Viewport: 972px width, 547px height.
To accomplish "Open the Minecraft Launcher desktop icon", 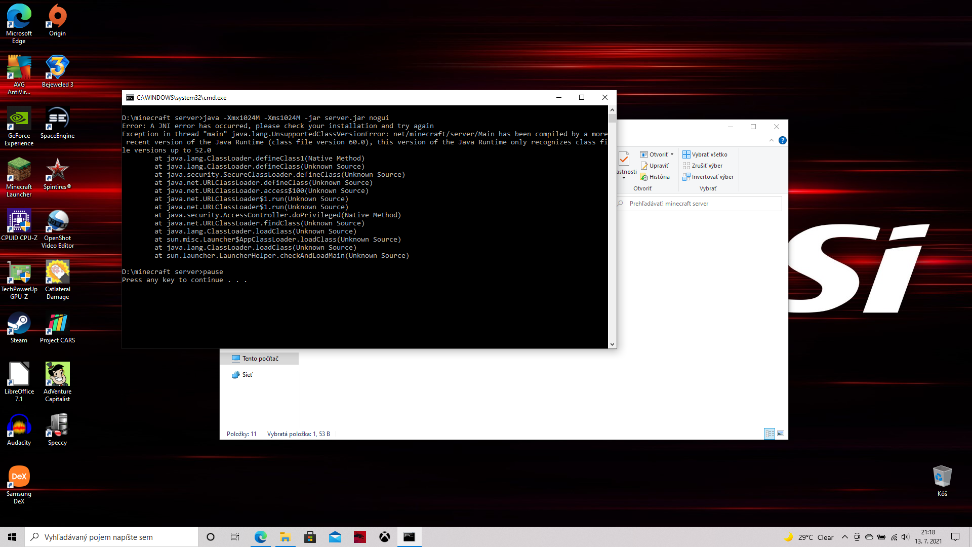I will tap(19, 176).
